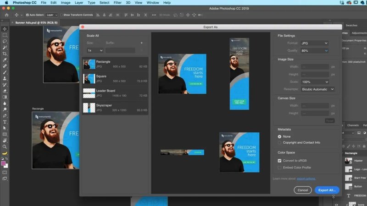This screenshot has width=367, height=206.
Task: Enable Embed Color Profile checkbox
Action: click(279, 168)
